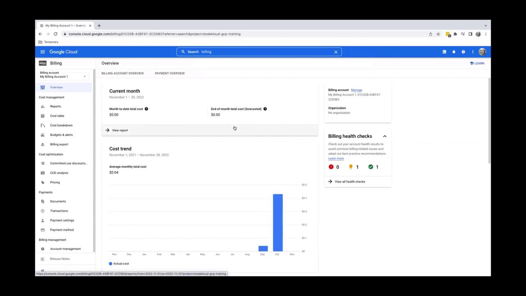526x296 pixels.
Task: Open Reports in the sidebar
Action: [x=55, y=106]
